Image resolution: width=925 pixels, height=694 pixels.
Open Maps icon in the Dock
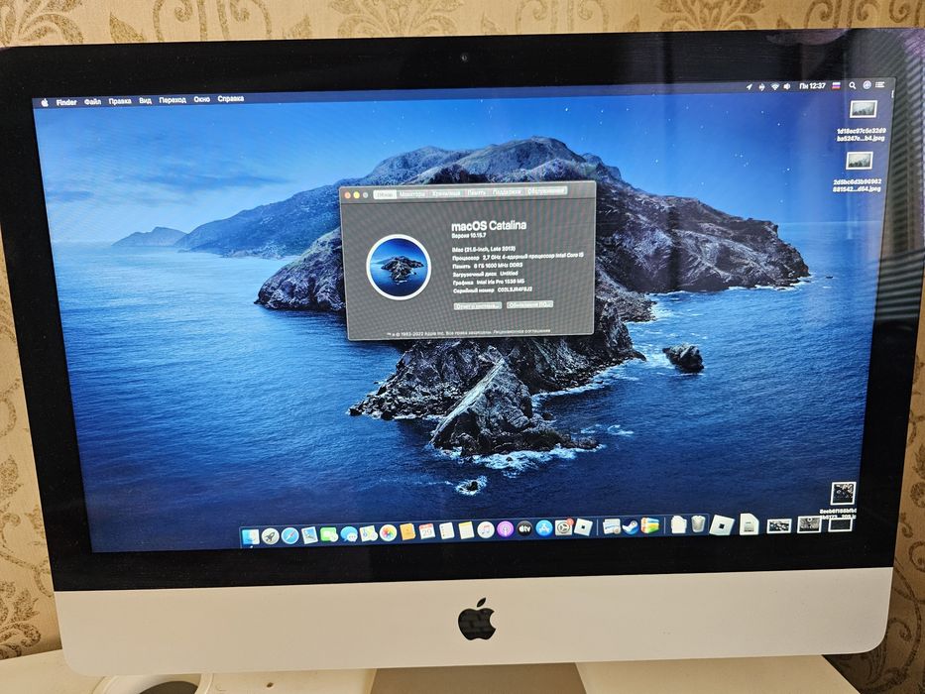point(368,534)
